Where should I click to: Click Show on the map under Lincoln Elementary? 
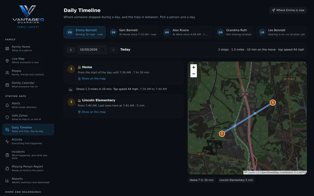pyautogui.click(x=92, y=112)
